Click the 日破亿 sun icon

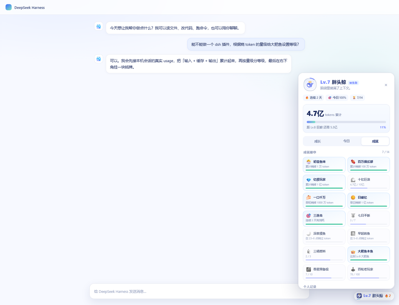pos(353,198)
